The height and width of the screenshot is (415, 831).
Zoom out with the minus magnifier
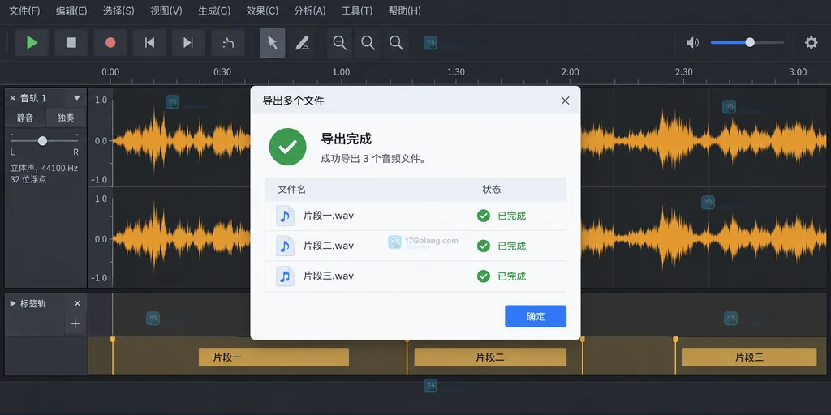tap(340, 43)
